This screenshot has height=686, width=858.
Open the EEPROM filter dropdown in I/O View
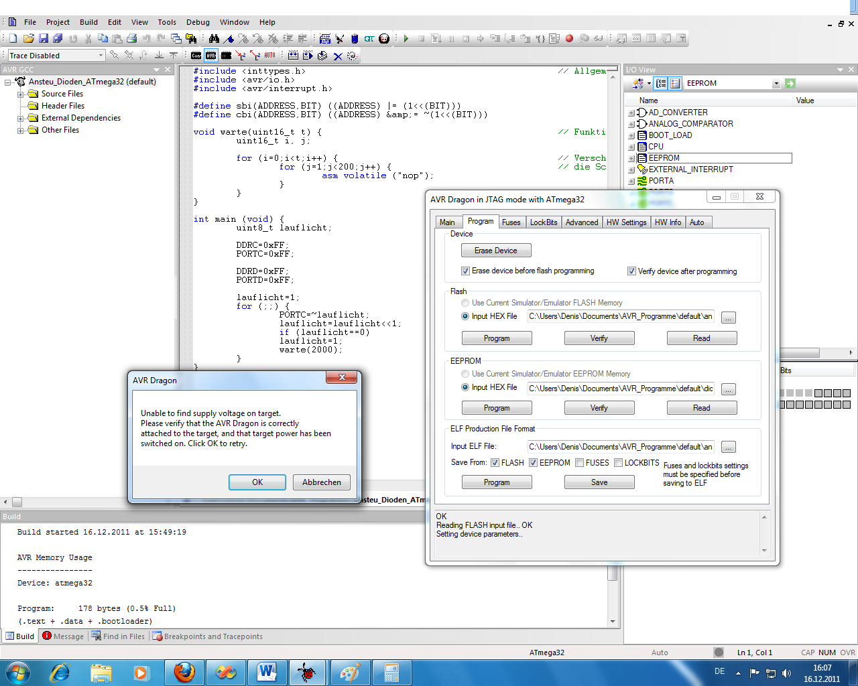(776, 83)
